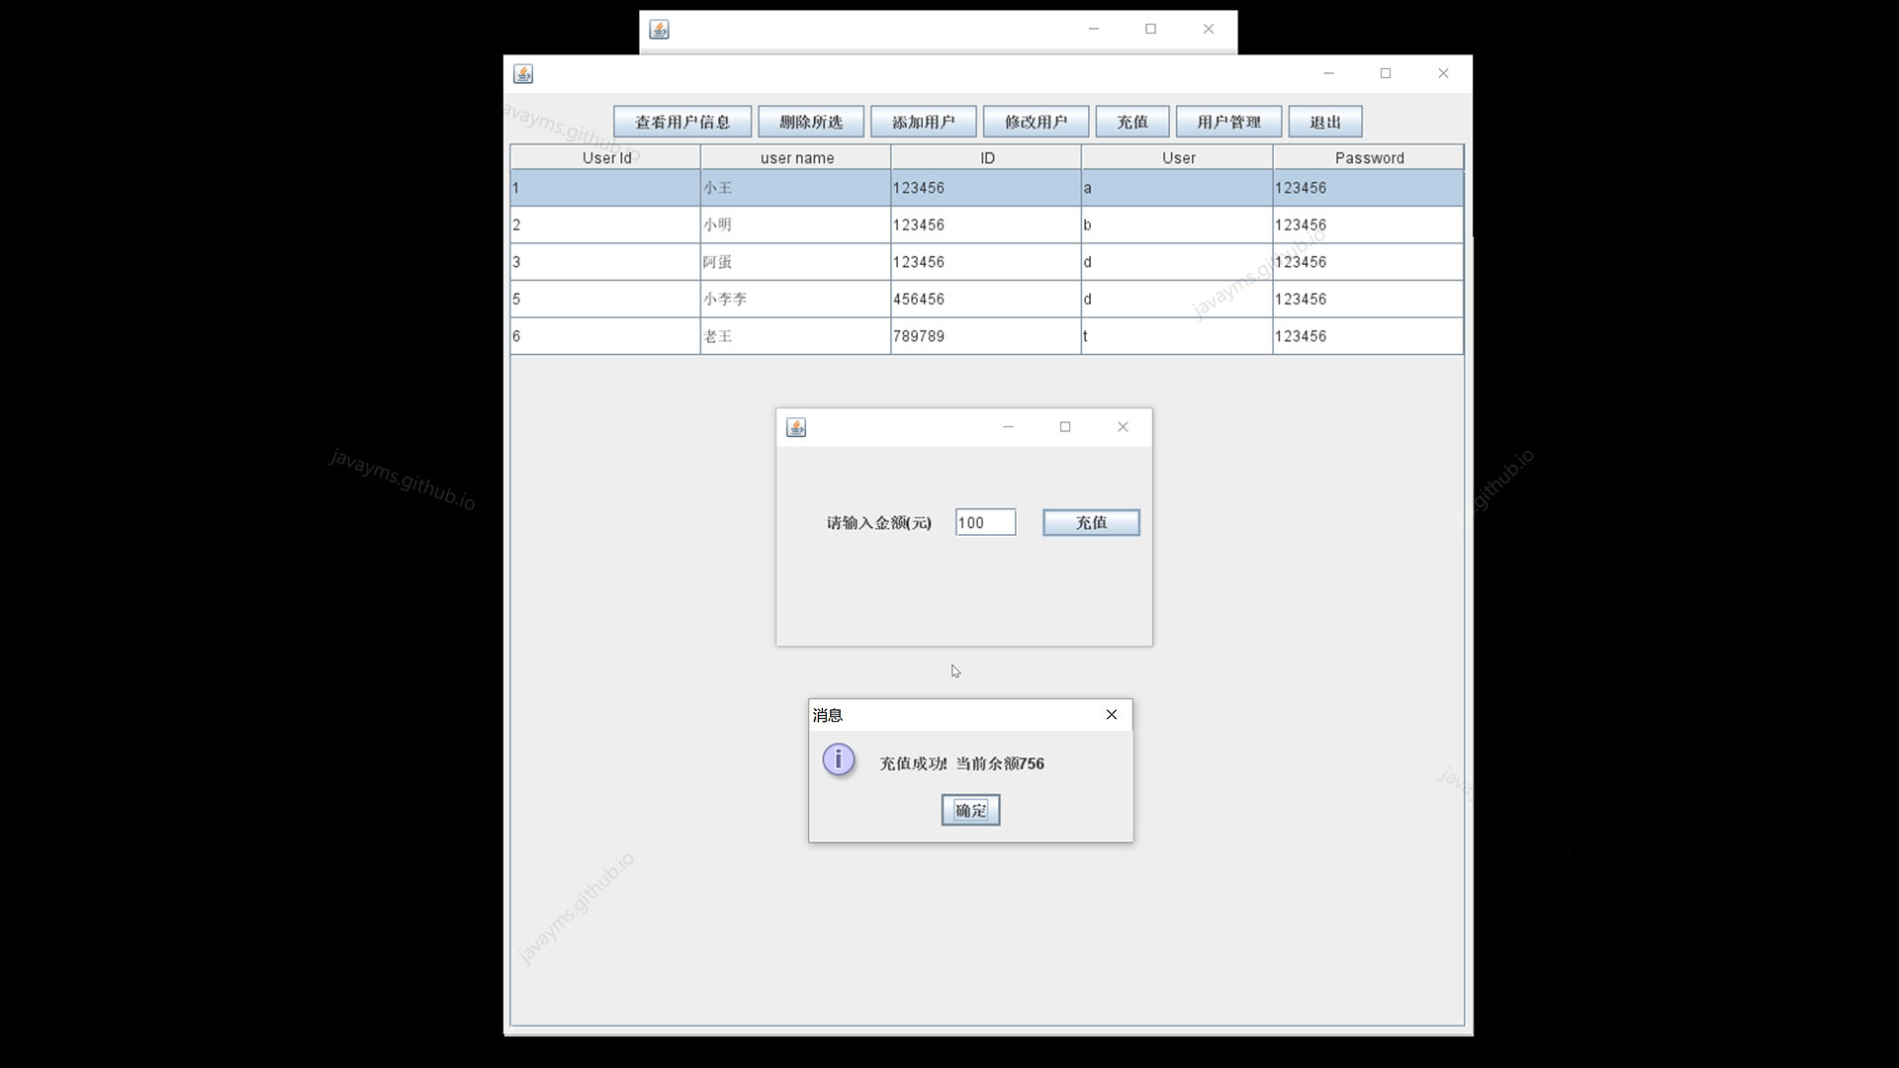Click the amount input field showing 100
This screenshot has width=1899, height=1068.
[984, 522]
